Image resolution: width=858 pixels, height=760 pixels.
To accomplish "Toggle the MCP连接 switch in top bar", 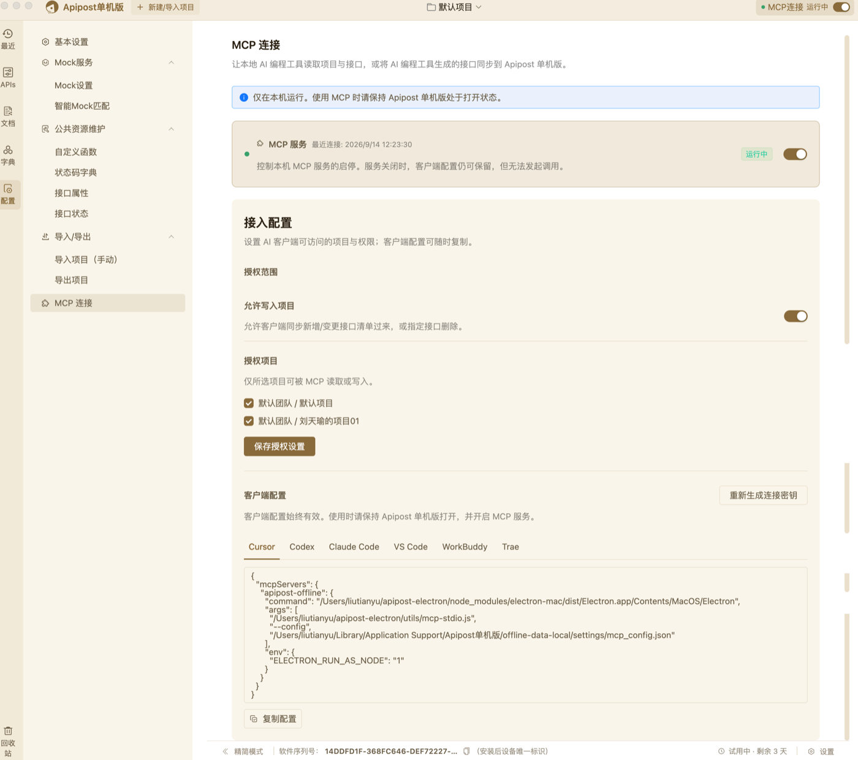I will pyautogui.click(x=841, y=7).
